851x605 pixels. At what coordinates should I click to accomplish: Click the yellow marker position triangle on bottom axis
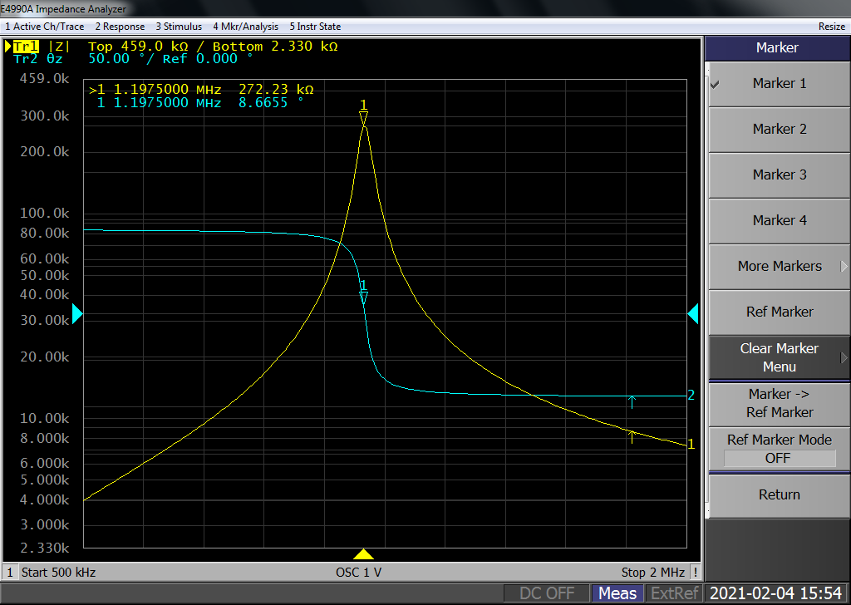coord(363,554)
